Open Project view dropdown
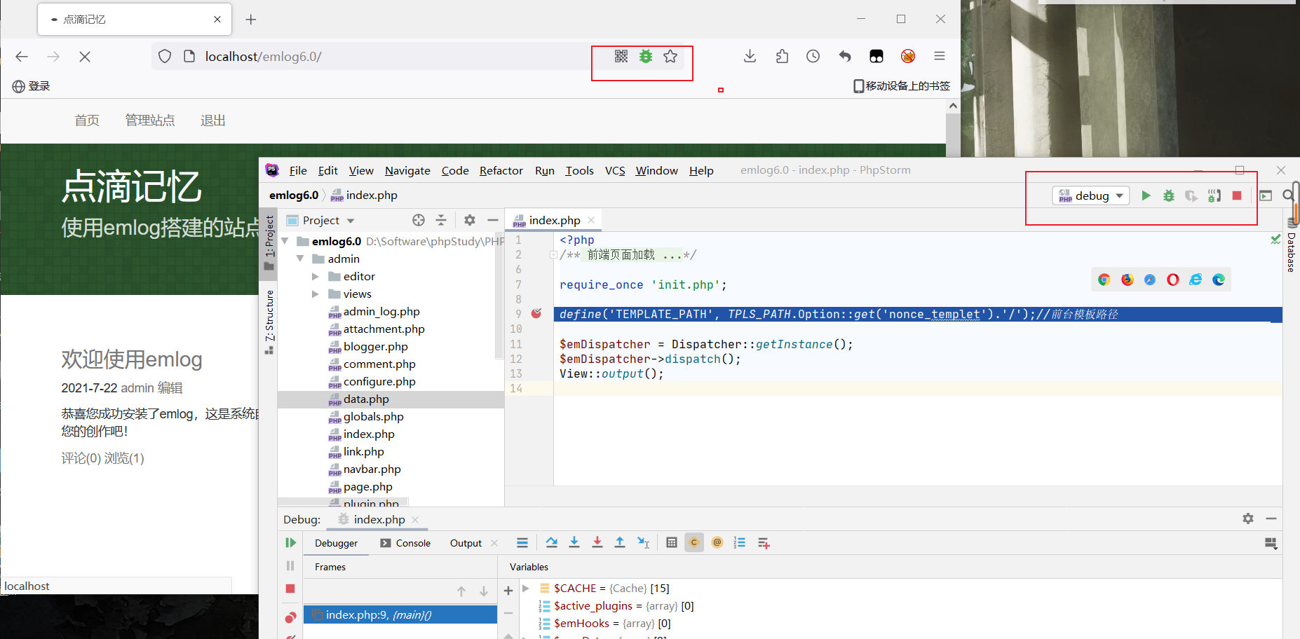Image resolution: width=1300 pixels, height=639 pixels. coord(322,220)
